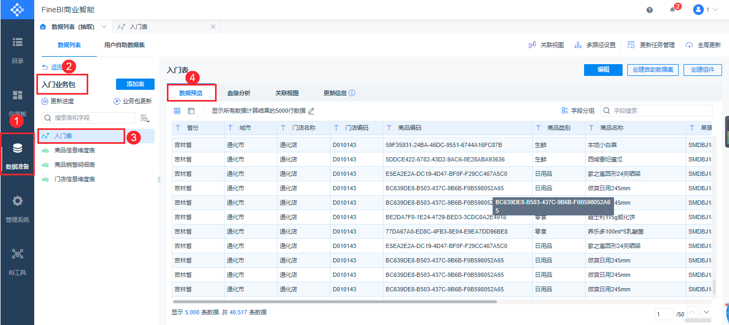Click the 编辑 button
This screenshot has height=325, width=729.
click(x=603, y=69)
